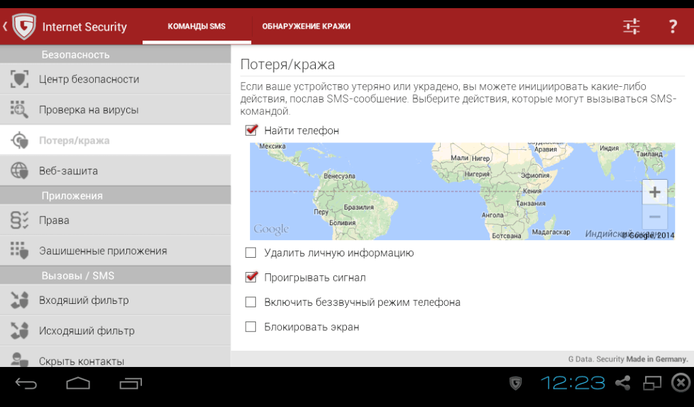Screen dimensions: 694x407
Task: Uncheck the Найти телефон option
Action: point(250,130)
